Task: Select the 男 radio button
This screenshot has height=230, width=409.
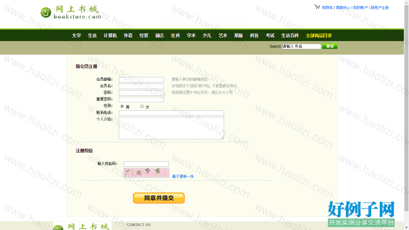Action: (122, 106)
